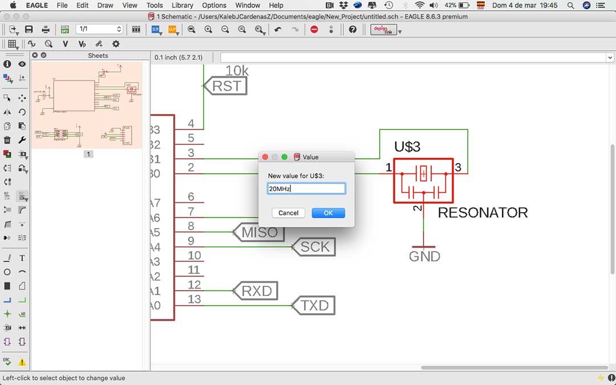Run the ERC check icon

(x=7, y=361)
